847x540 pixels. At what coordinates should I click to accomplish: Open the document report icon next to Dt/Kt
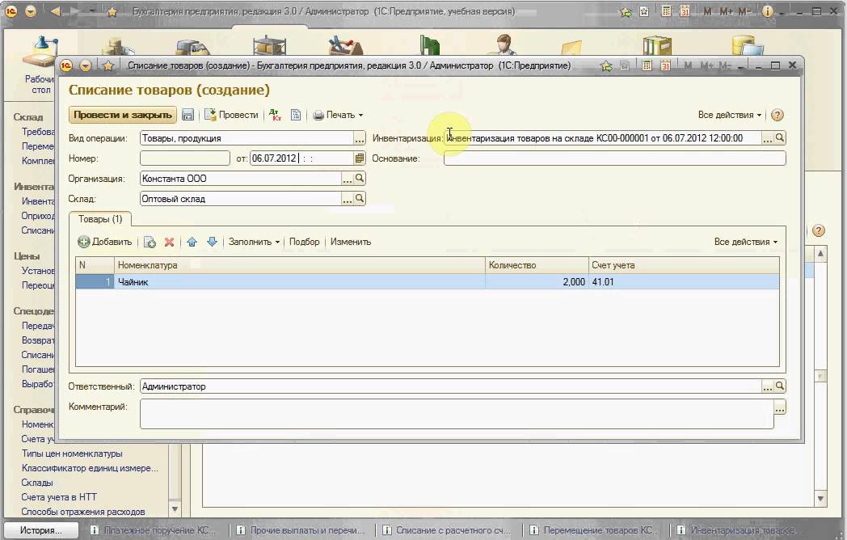point(296,115)
